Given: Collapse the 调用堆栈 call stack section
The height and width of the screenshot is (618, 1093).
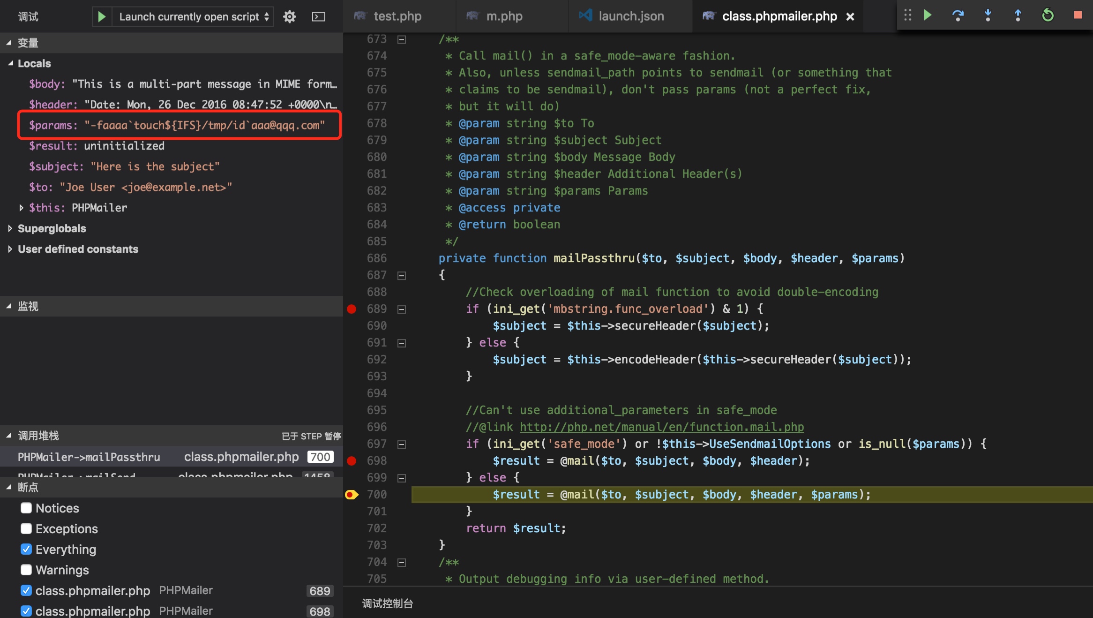Looking at the screenshot, I should point(9,436).
